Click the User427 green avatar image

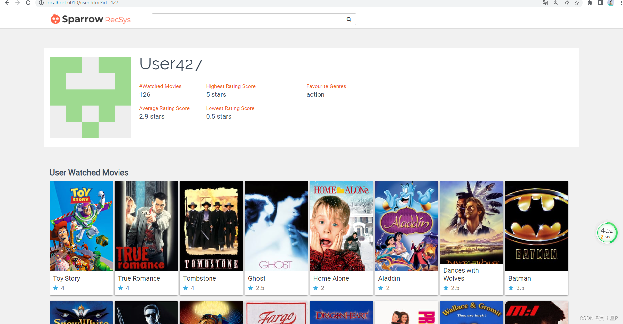coord(91,97)
